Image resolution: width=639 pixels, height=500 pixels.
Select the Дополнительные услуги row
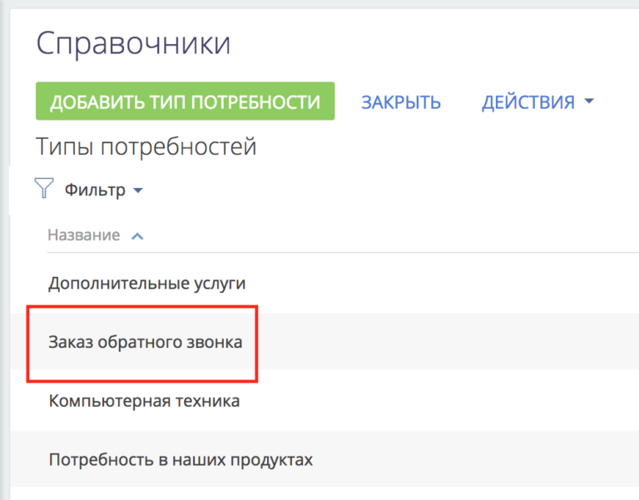click(x=324, y=283)
